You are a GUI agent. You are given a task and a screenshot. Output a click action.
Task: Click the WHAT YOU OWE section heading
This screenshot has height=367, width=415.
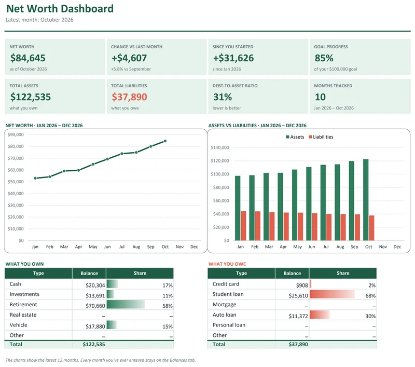227,264
